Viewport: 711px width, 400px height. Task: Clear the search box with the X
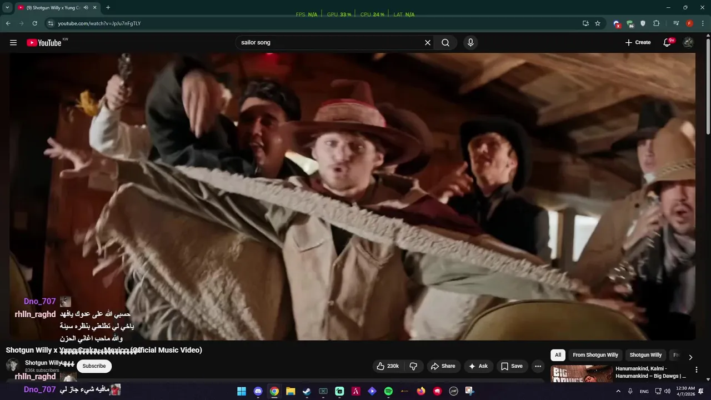tap(428, 43)
